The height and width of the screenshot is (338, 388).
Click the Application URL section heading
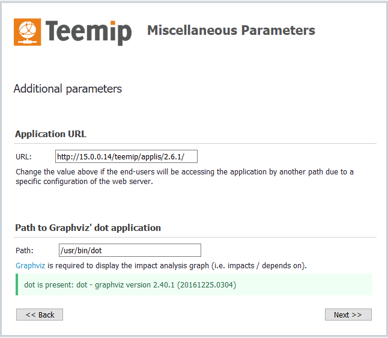coord(51,134)
